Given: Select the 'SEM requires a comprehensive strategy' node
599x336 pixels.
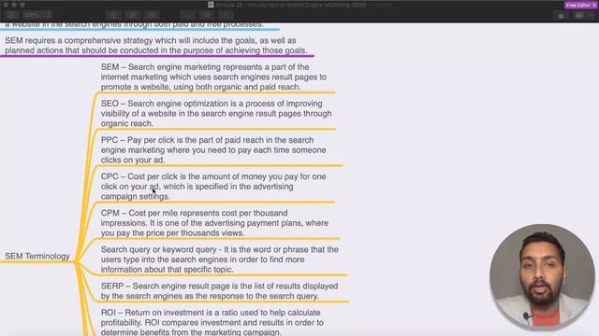Looking at the screenshot, I should 156,46.
